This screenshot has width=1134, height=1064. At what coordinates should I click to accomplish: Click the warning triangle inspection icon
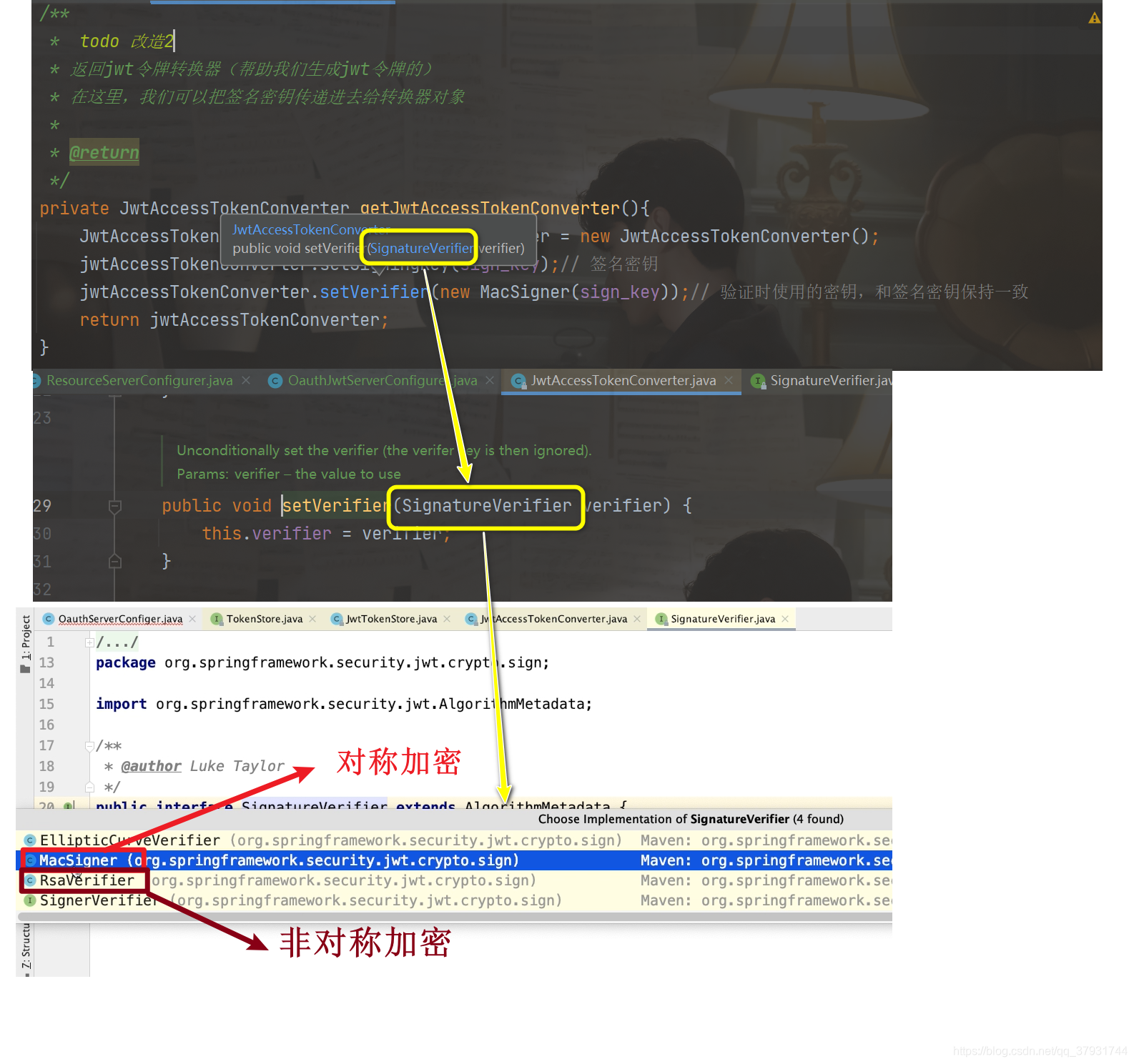tap(1094, 18)
